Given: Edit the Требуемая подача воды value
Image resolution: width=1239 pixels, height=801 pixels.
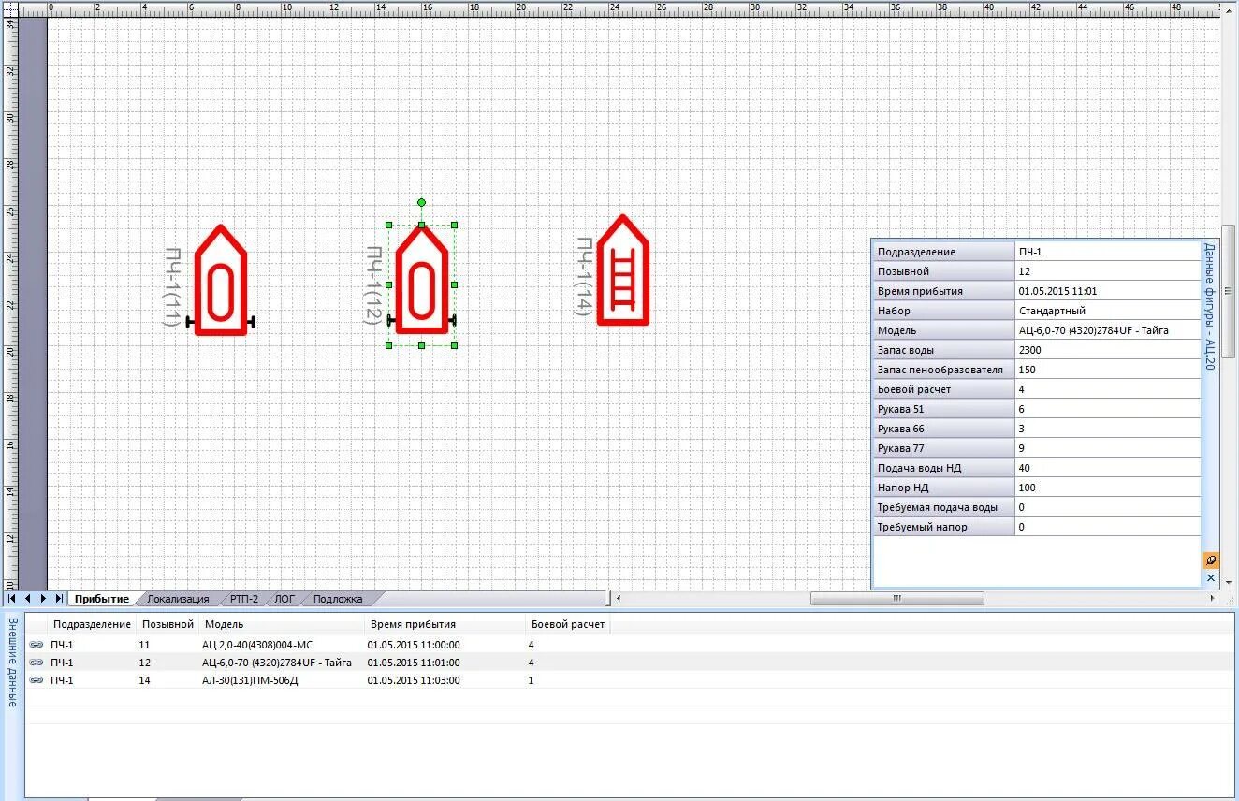Looking at the screenshot, I should coord(1107,507).
